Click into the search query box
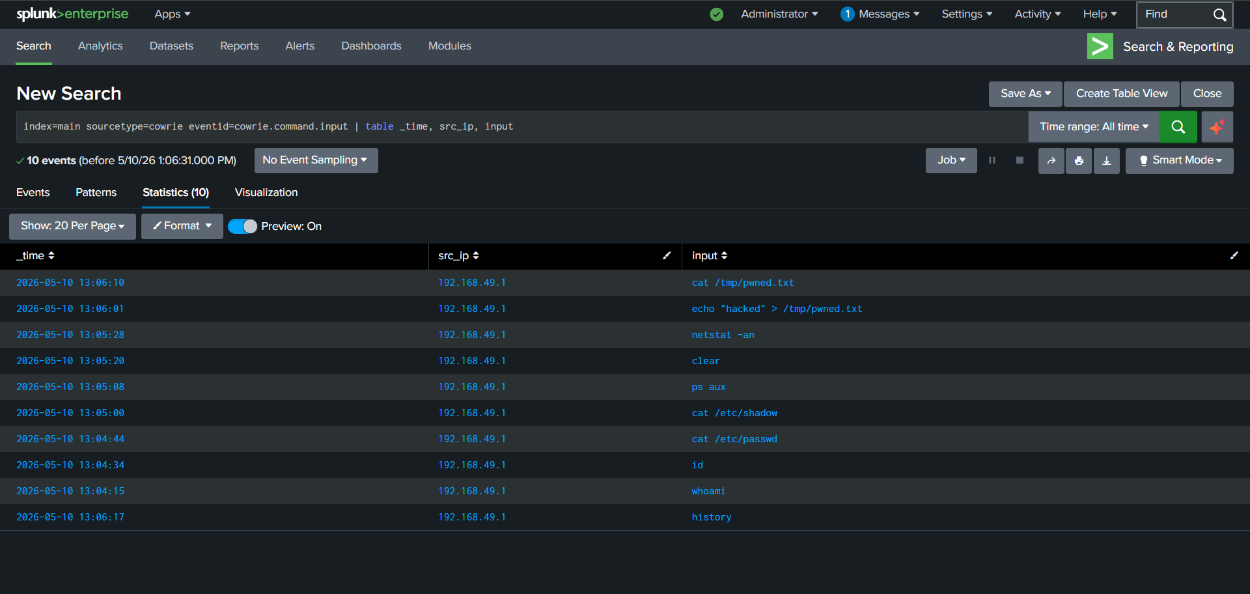This screenshot has height=594, width=1250. point(522,127)
